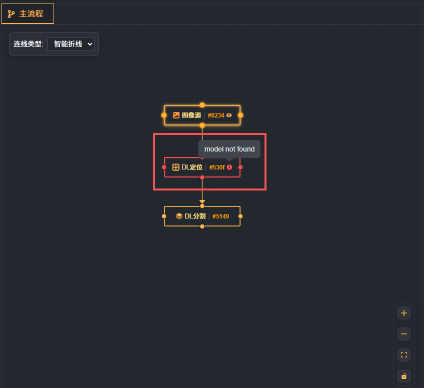The height and width of the screenshot is (388, 424).
Task: Zoom in with the plus button
Action: 404,313
